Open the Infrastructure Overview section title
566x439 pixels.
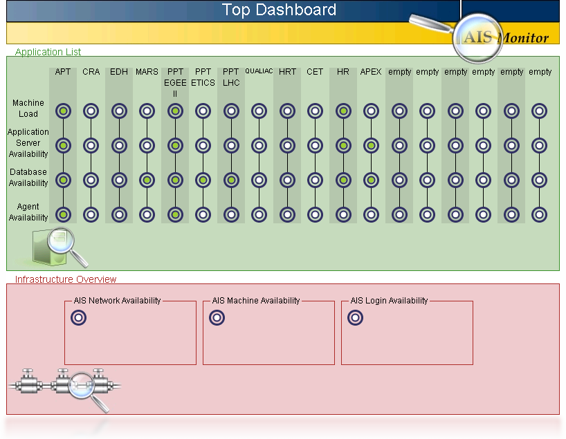coord(66,279)
